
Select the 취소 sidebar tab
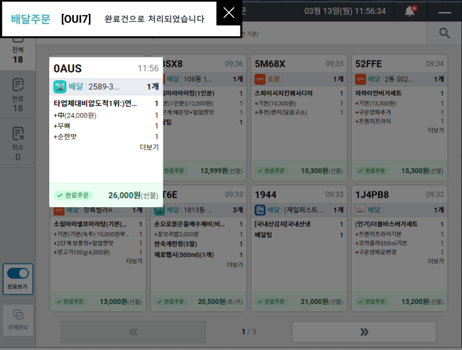(x=18, y=143)
